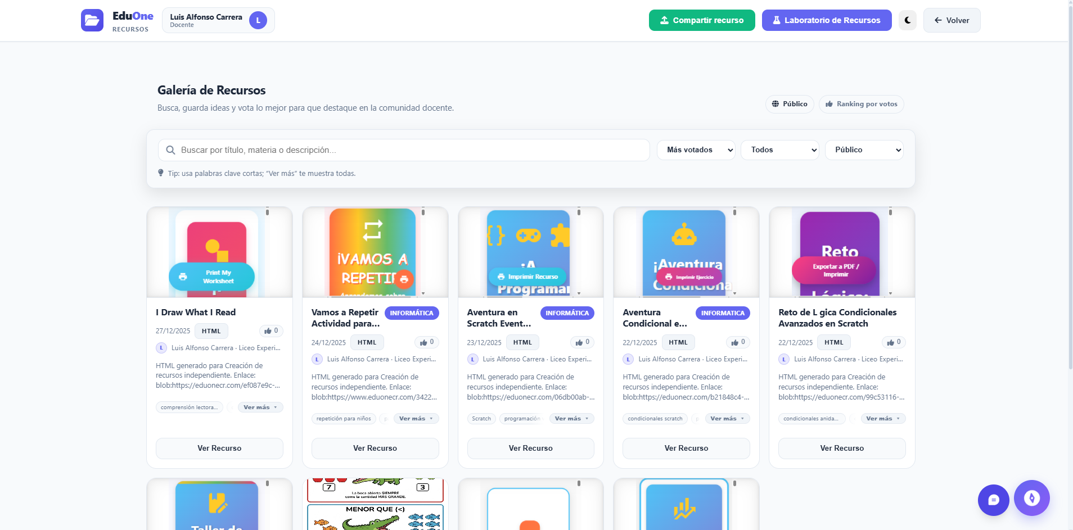Screen dimensions: 1073x530
Task: Open the chat bubble floating button
Action: (993, 500)
